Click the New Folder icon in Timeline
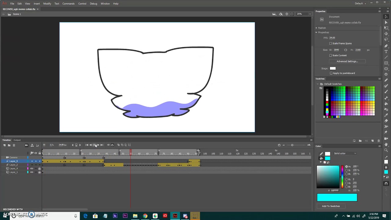The image size is (391, 220). tap(9, 145)
